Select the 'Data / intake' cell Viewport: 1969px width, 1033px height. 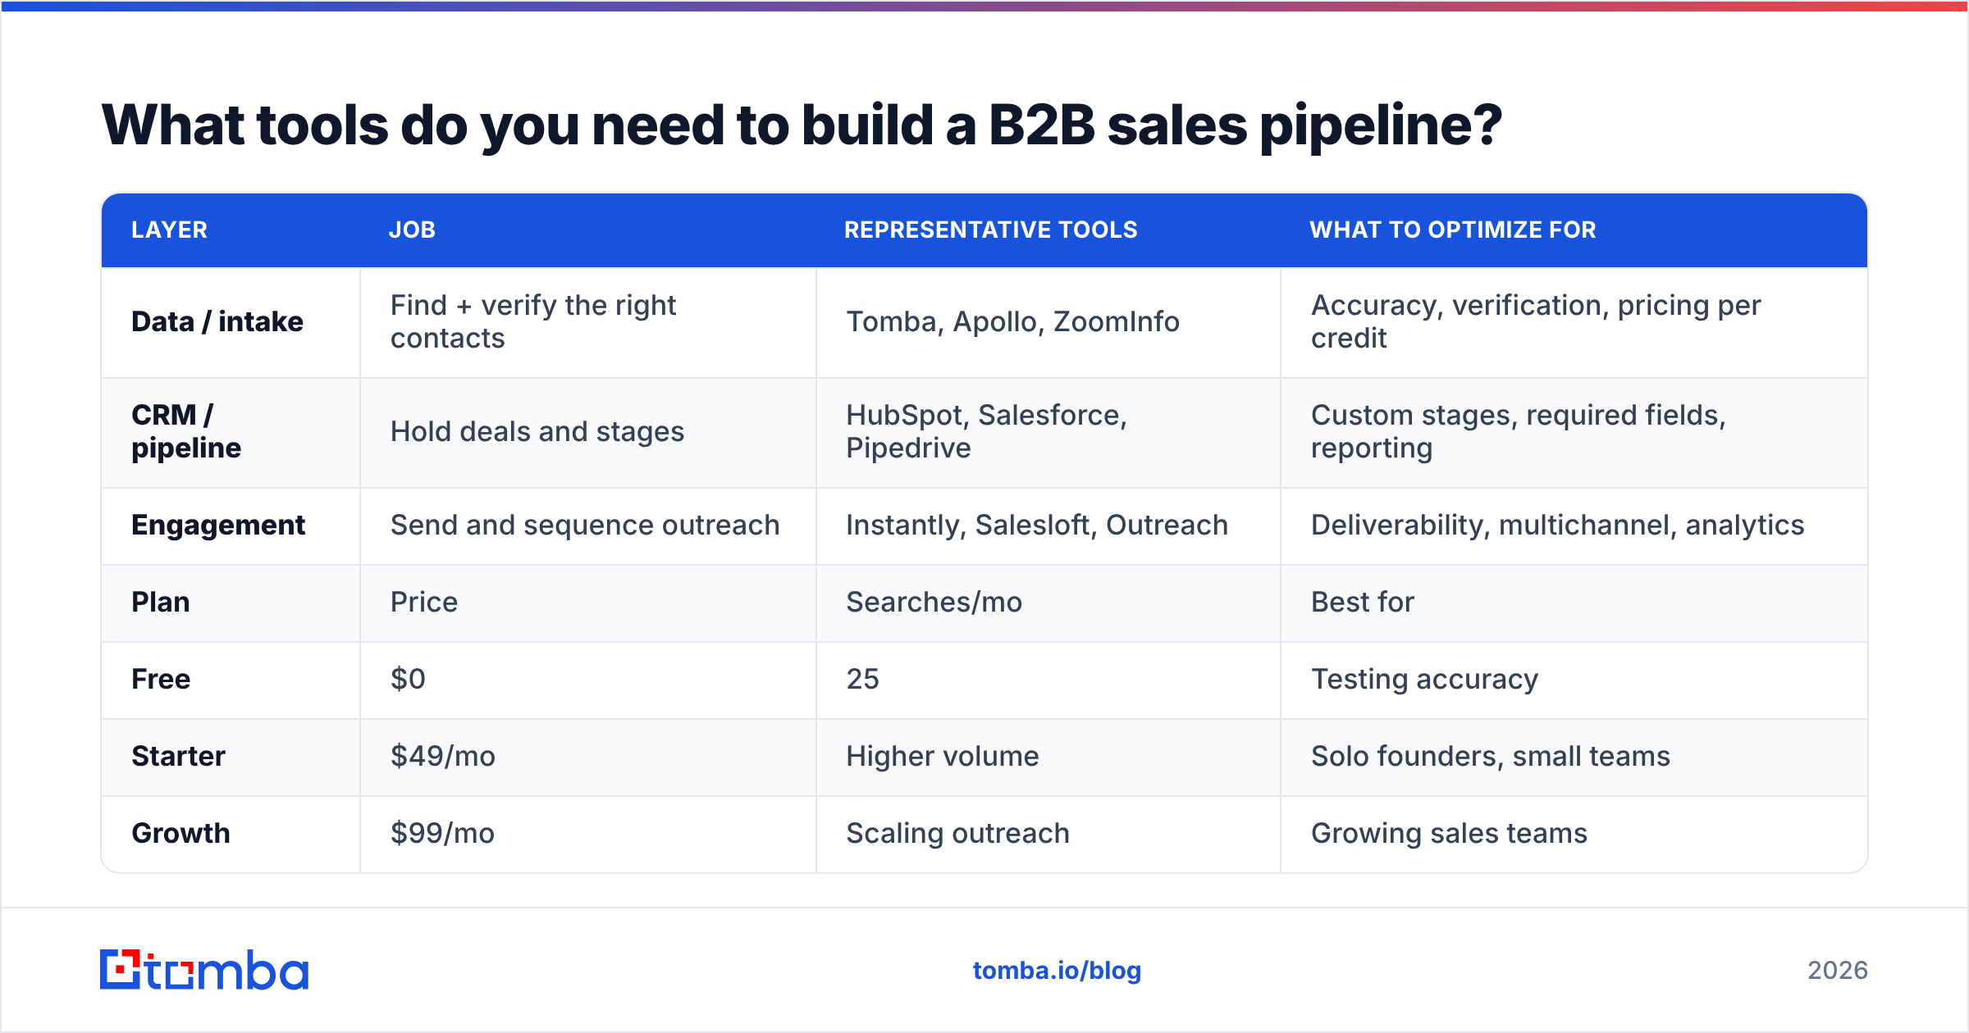coord(231,322)
